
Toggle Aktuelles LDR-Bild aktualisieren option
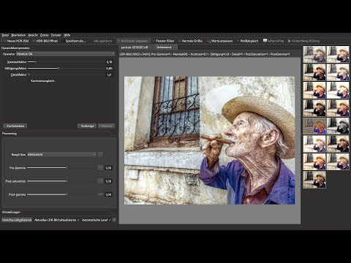click(56, 220)
